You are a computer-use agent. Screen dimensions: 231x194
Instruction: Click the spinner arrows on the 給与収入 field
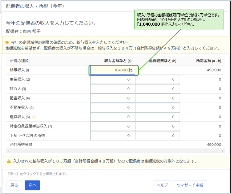click(132, 70)
